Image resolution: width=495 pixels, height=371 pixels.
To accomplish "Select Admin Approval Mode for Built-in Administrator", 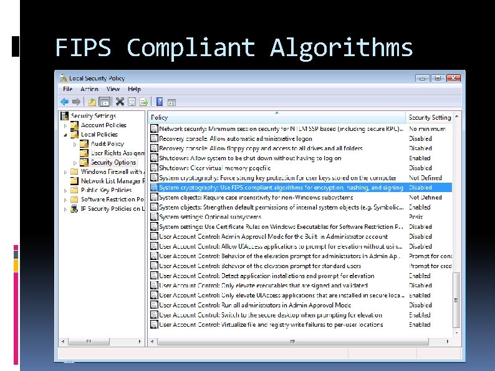I will [301, 236].
